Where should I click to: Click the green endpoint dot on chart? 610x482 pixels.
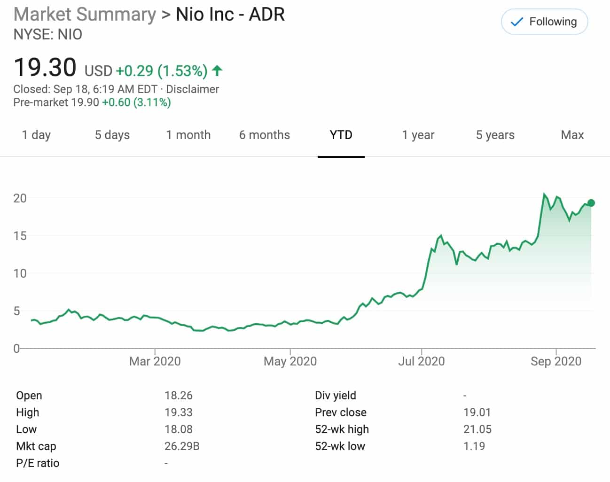point(589,203)
